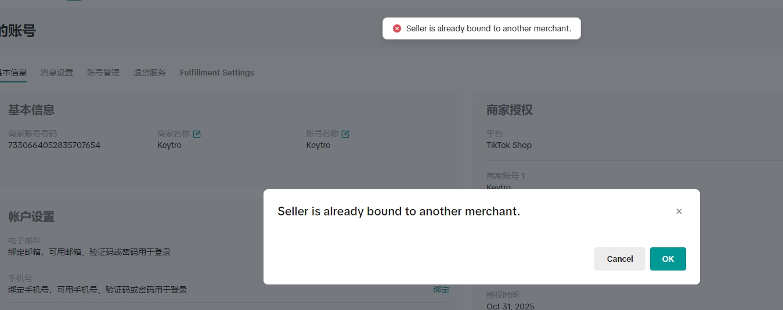This screenshot has width=783, height=310.
Task: Click the Oct 31, 2025 authorization date
Action: point(510,306)
